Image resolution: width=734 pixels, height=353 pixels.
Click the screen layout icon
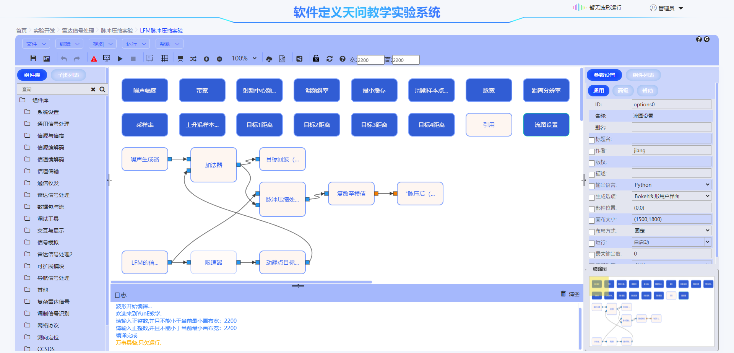(180, 59)
